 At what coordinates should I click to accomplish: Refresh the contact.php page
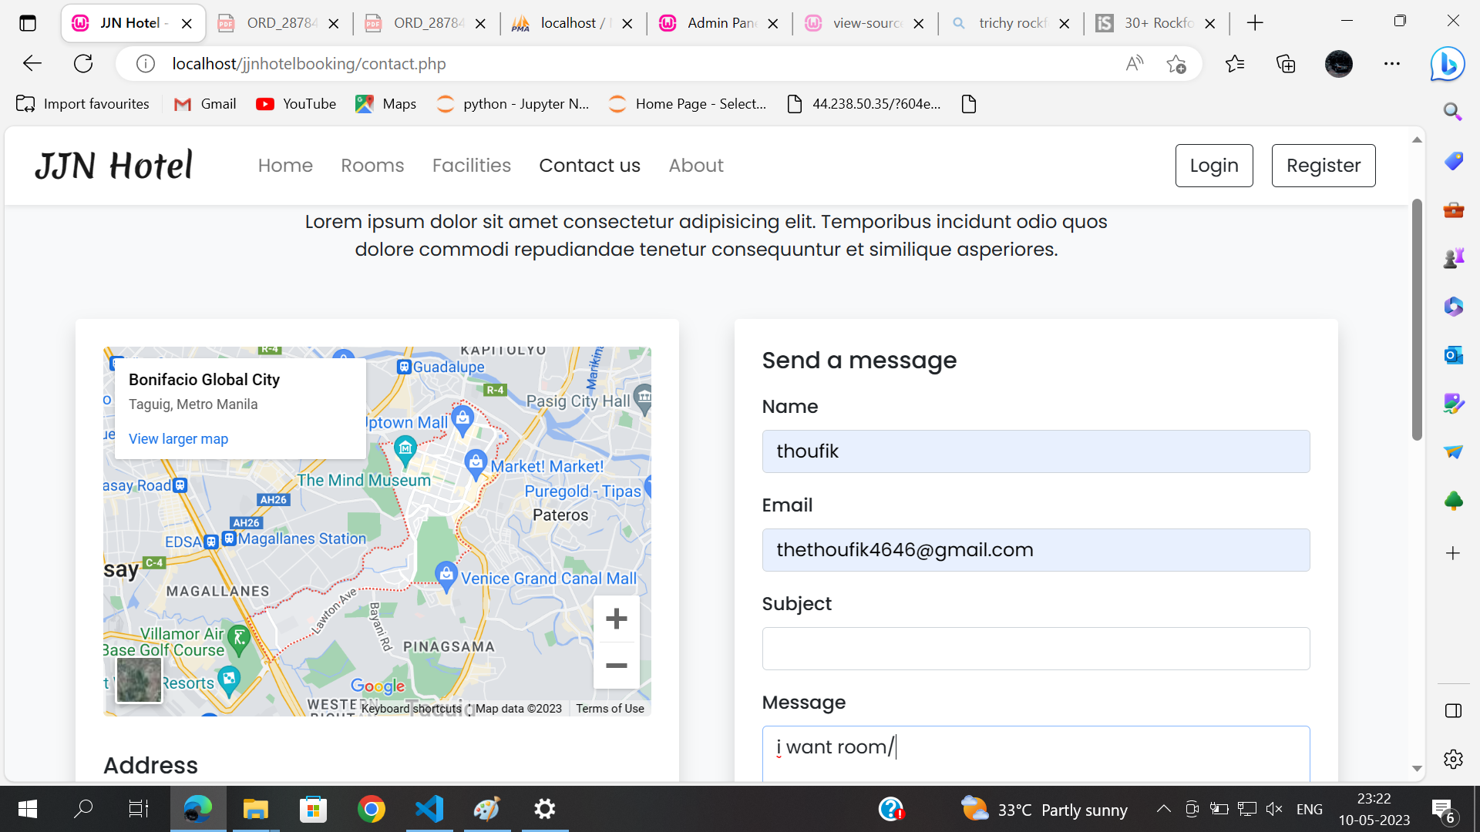pos(83,63)
